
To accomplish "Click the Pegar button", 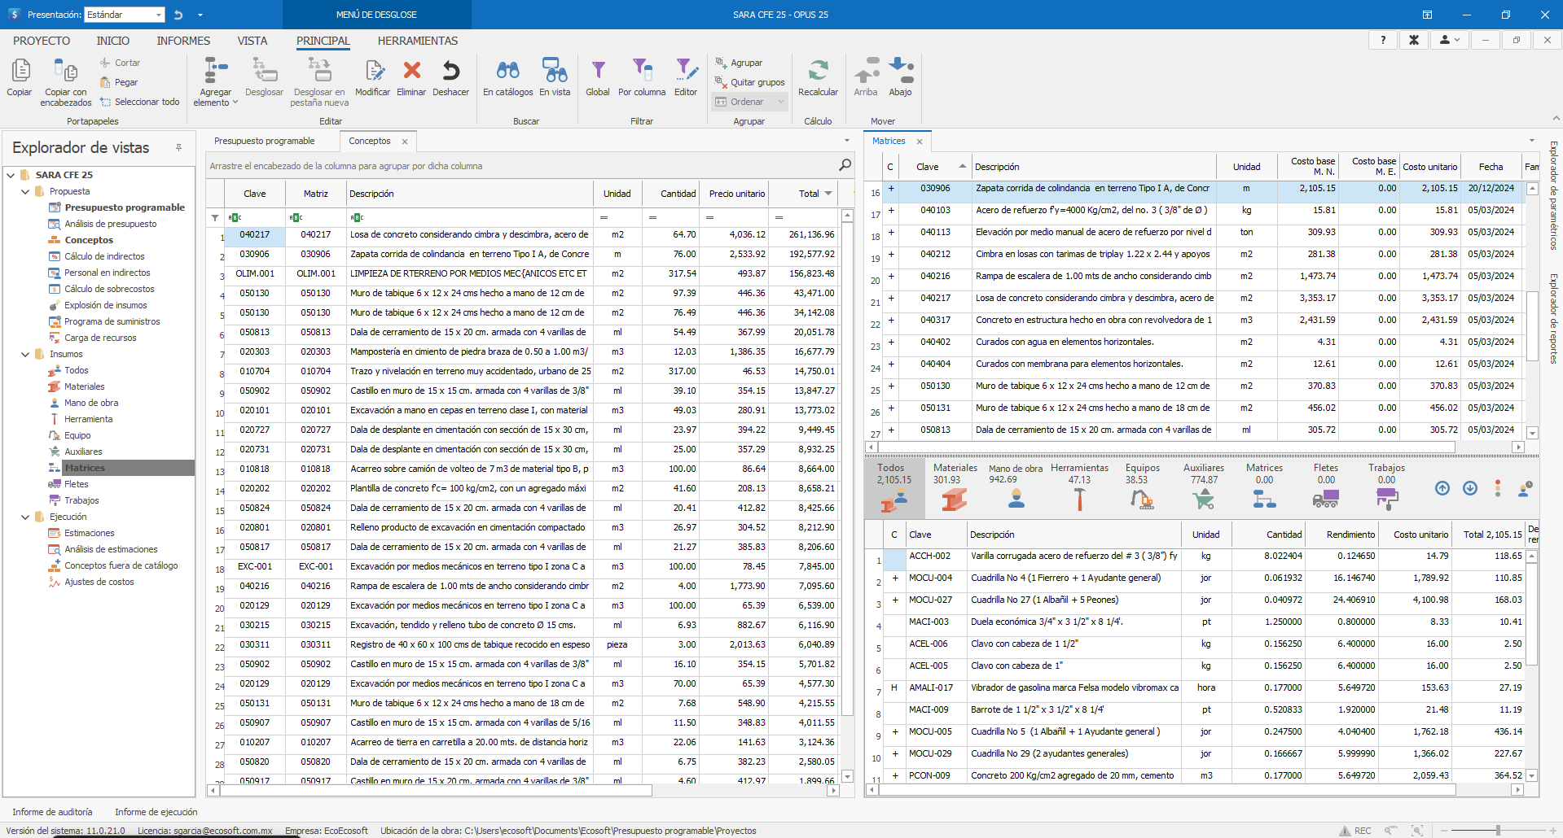I will click(119, 82).
